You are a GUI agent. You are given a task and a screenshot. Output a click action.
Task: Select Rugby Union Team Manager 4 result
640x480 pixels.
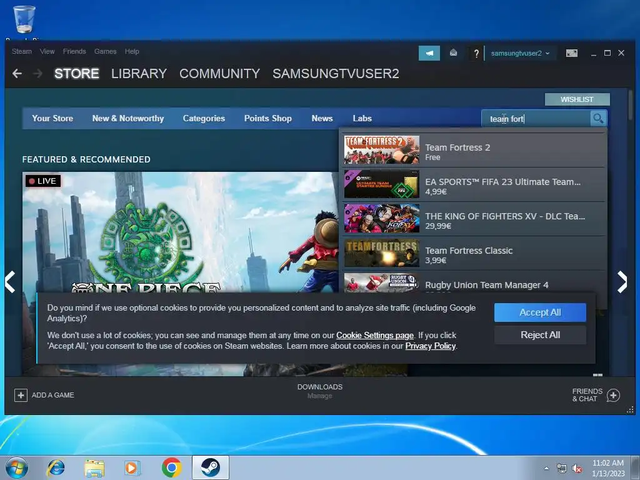pos(474,282)
